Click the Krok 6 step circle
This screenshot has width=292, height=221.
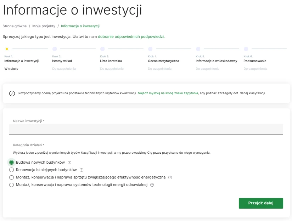coord(246,49)
